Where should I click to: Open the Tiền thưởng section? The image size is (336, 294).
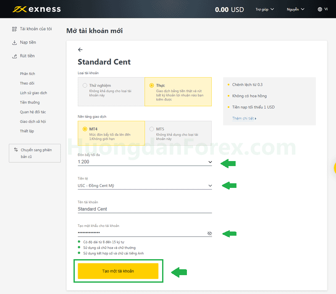[x=30, y=102]
